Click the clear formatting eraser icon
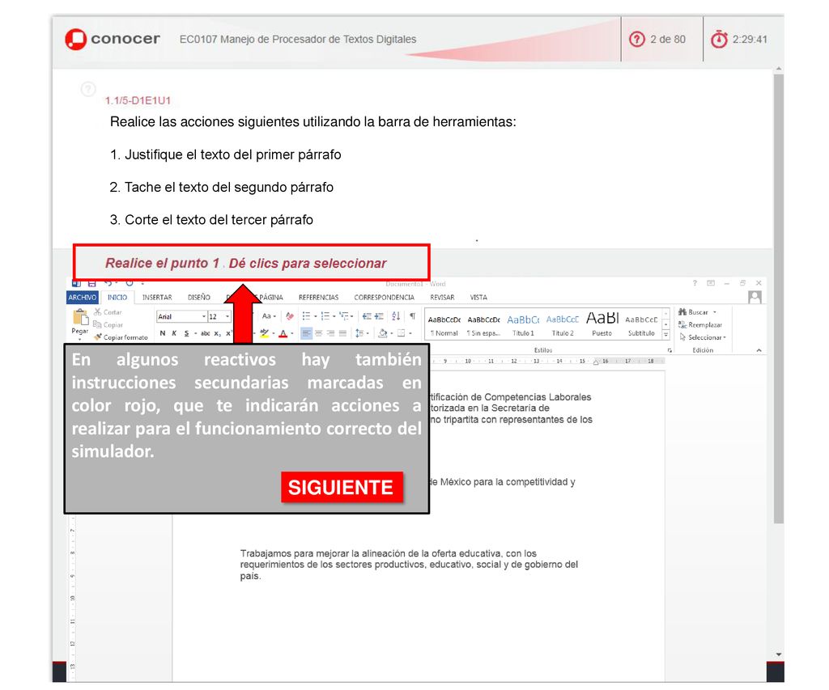 (x=290, y=316)
